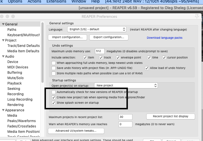
Task: Click Import configuration button
Action: pos(67,37)
